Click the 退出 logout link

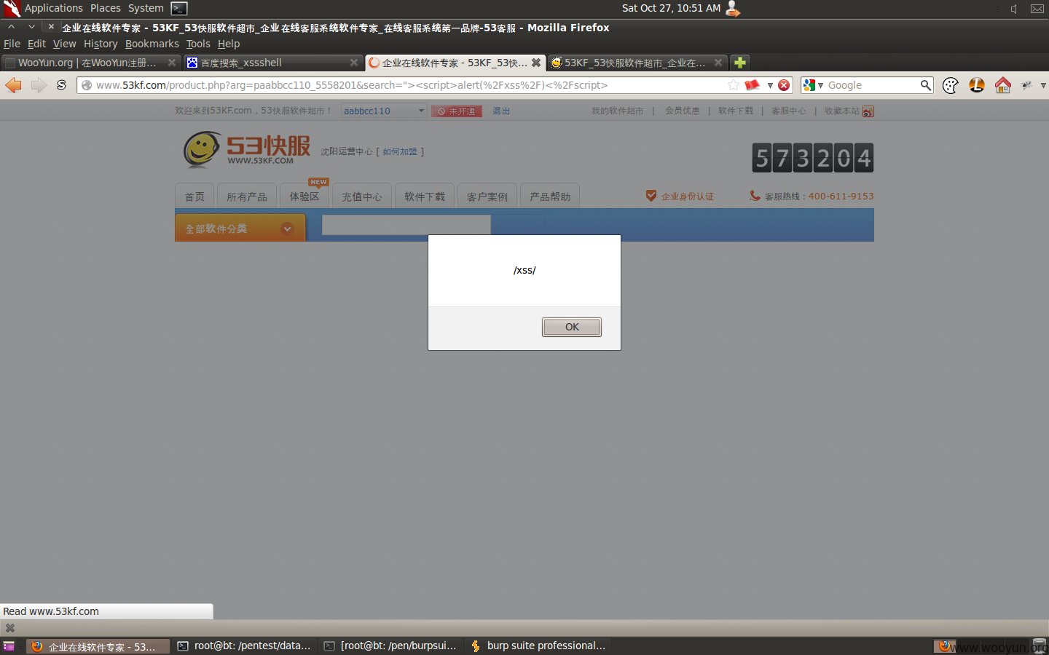(x=501, y=111)
